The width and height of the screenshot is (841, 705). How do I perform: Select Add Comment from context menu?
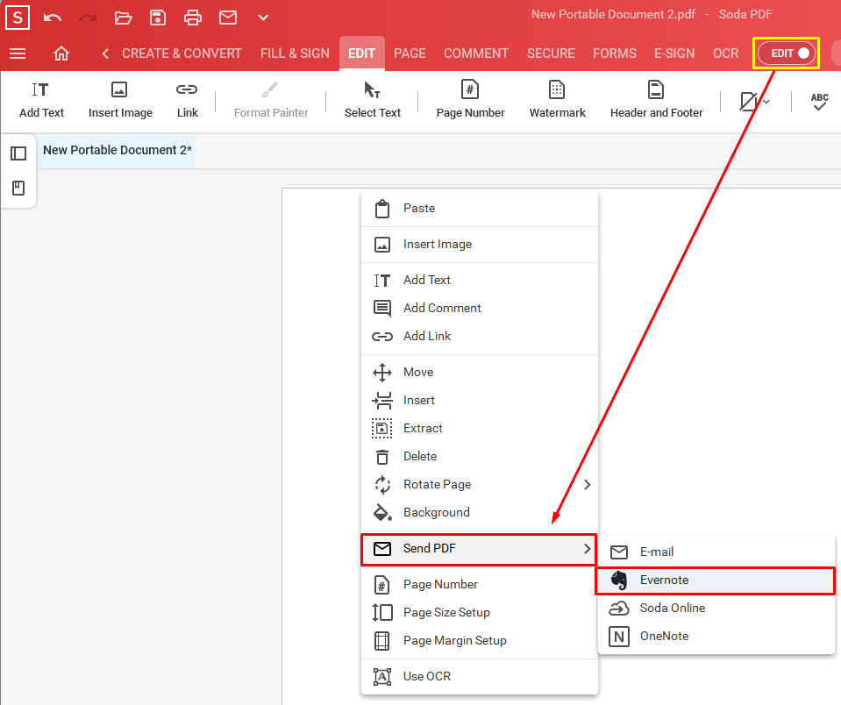[480, 309]
